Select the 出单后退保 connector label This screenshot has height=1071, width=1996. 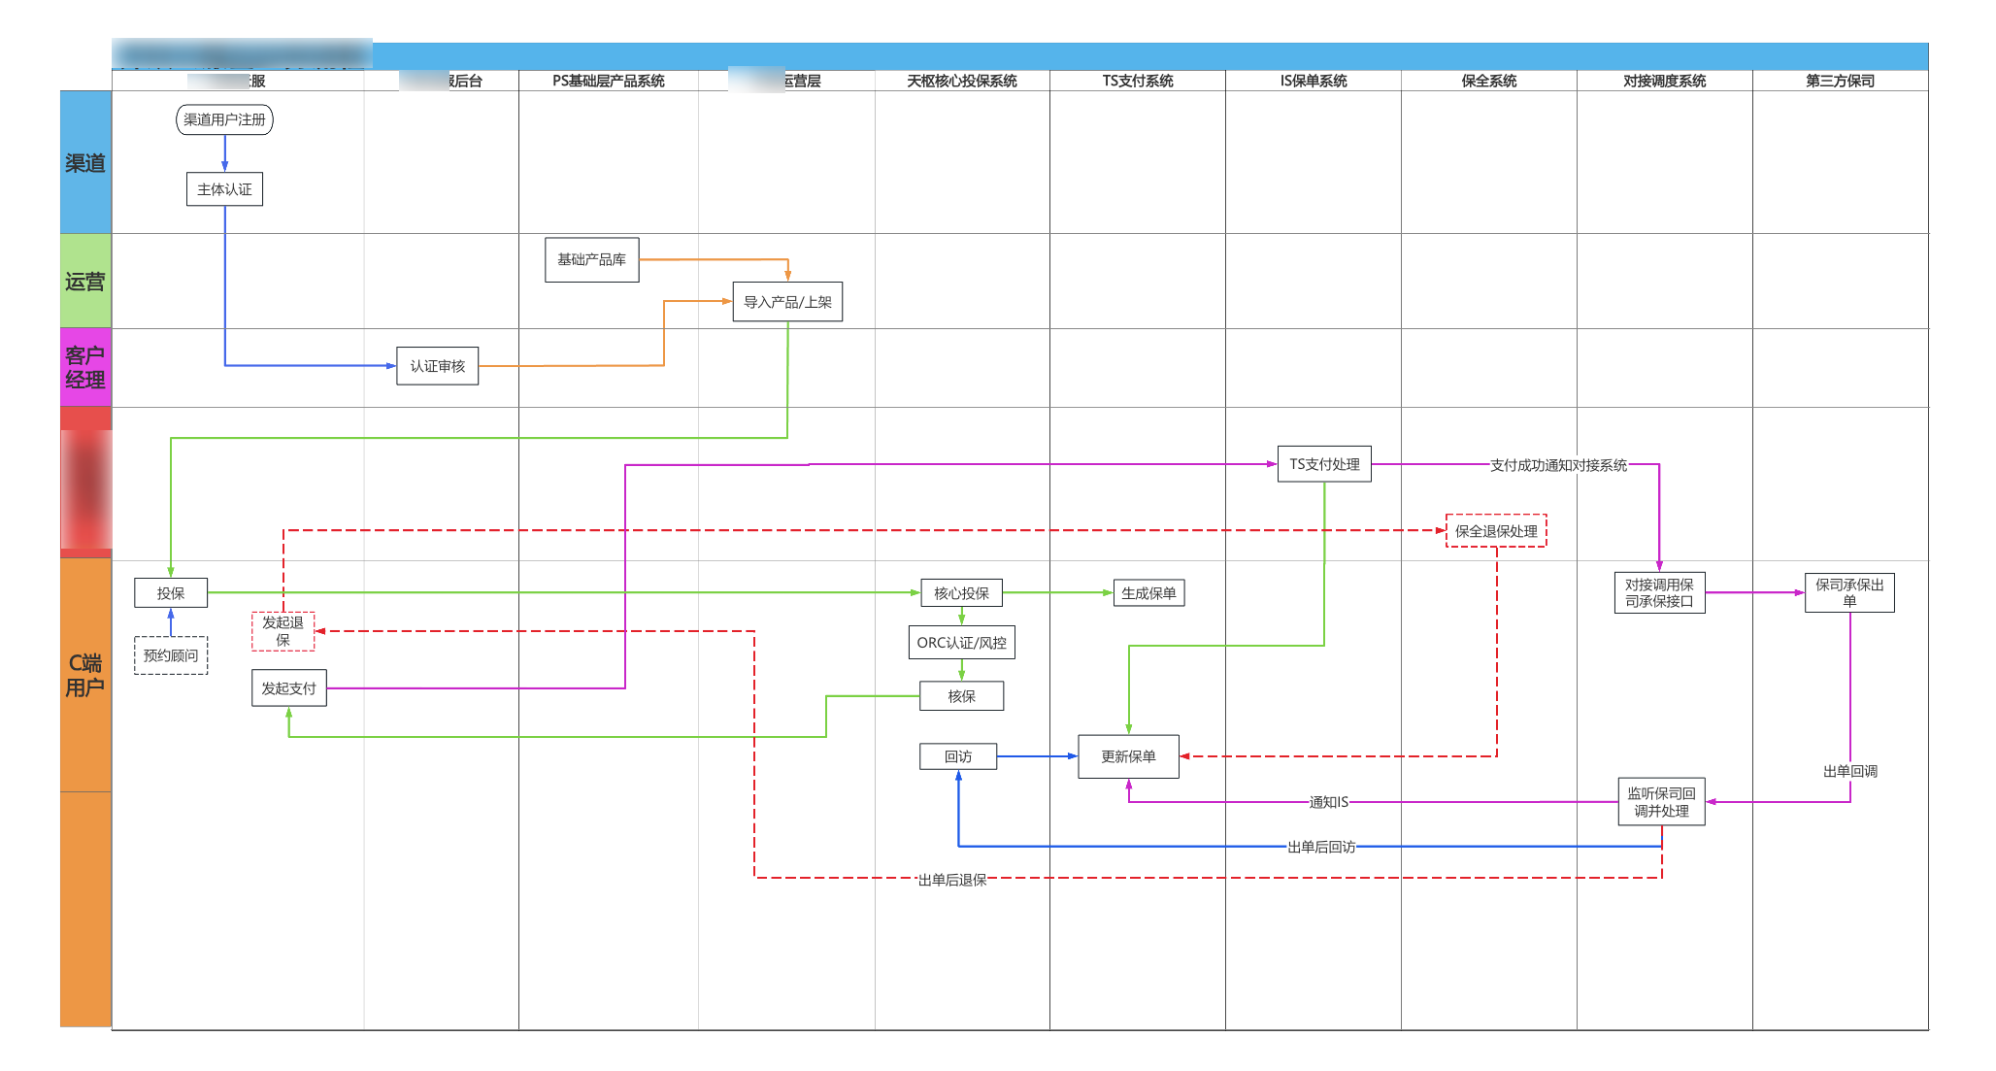[952, 880]
